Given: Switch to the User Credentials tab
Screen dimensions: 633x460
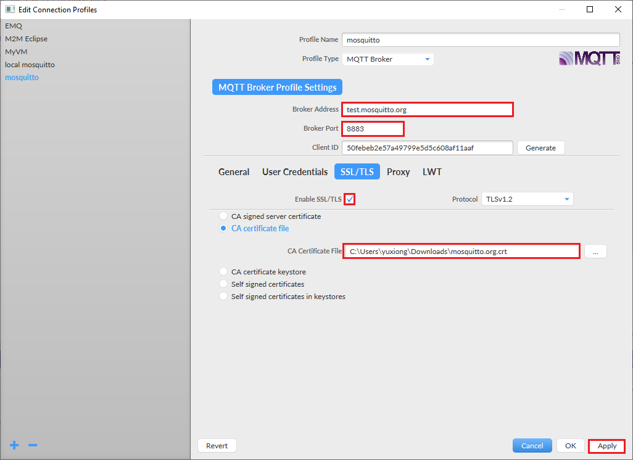Looking at the screenshot, I should click(x=295, y=172).
